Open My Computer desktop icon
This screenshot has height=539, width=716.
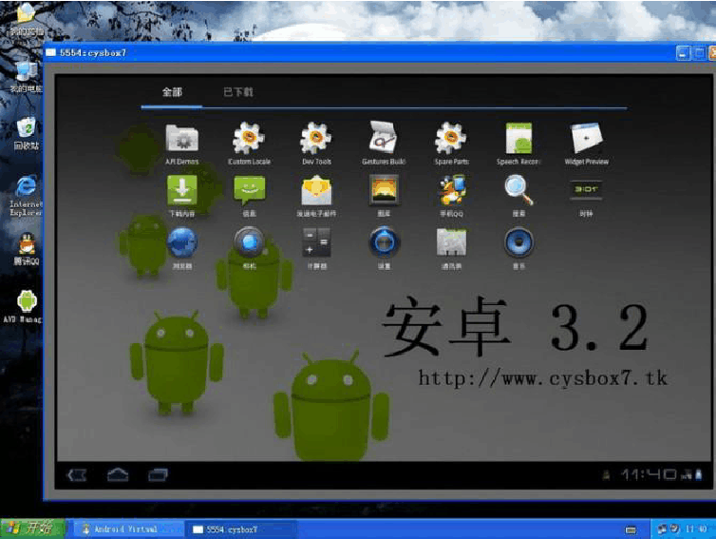coord(26,76)
